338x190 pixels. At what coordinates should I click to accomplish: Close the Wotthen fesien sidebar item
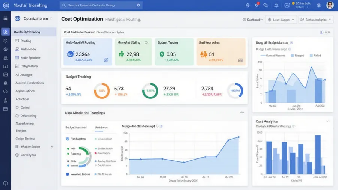tap(52, 147)
